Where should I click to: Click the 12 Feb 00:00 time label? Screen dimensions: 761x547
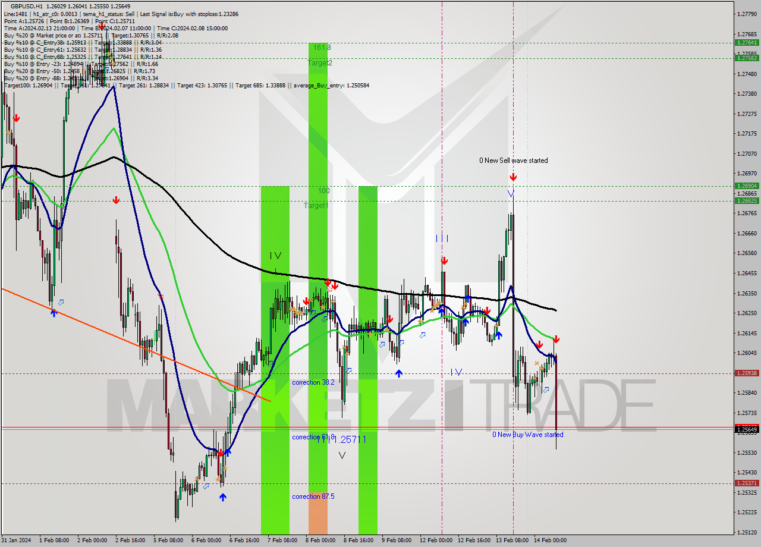tap(436, 540)
